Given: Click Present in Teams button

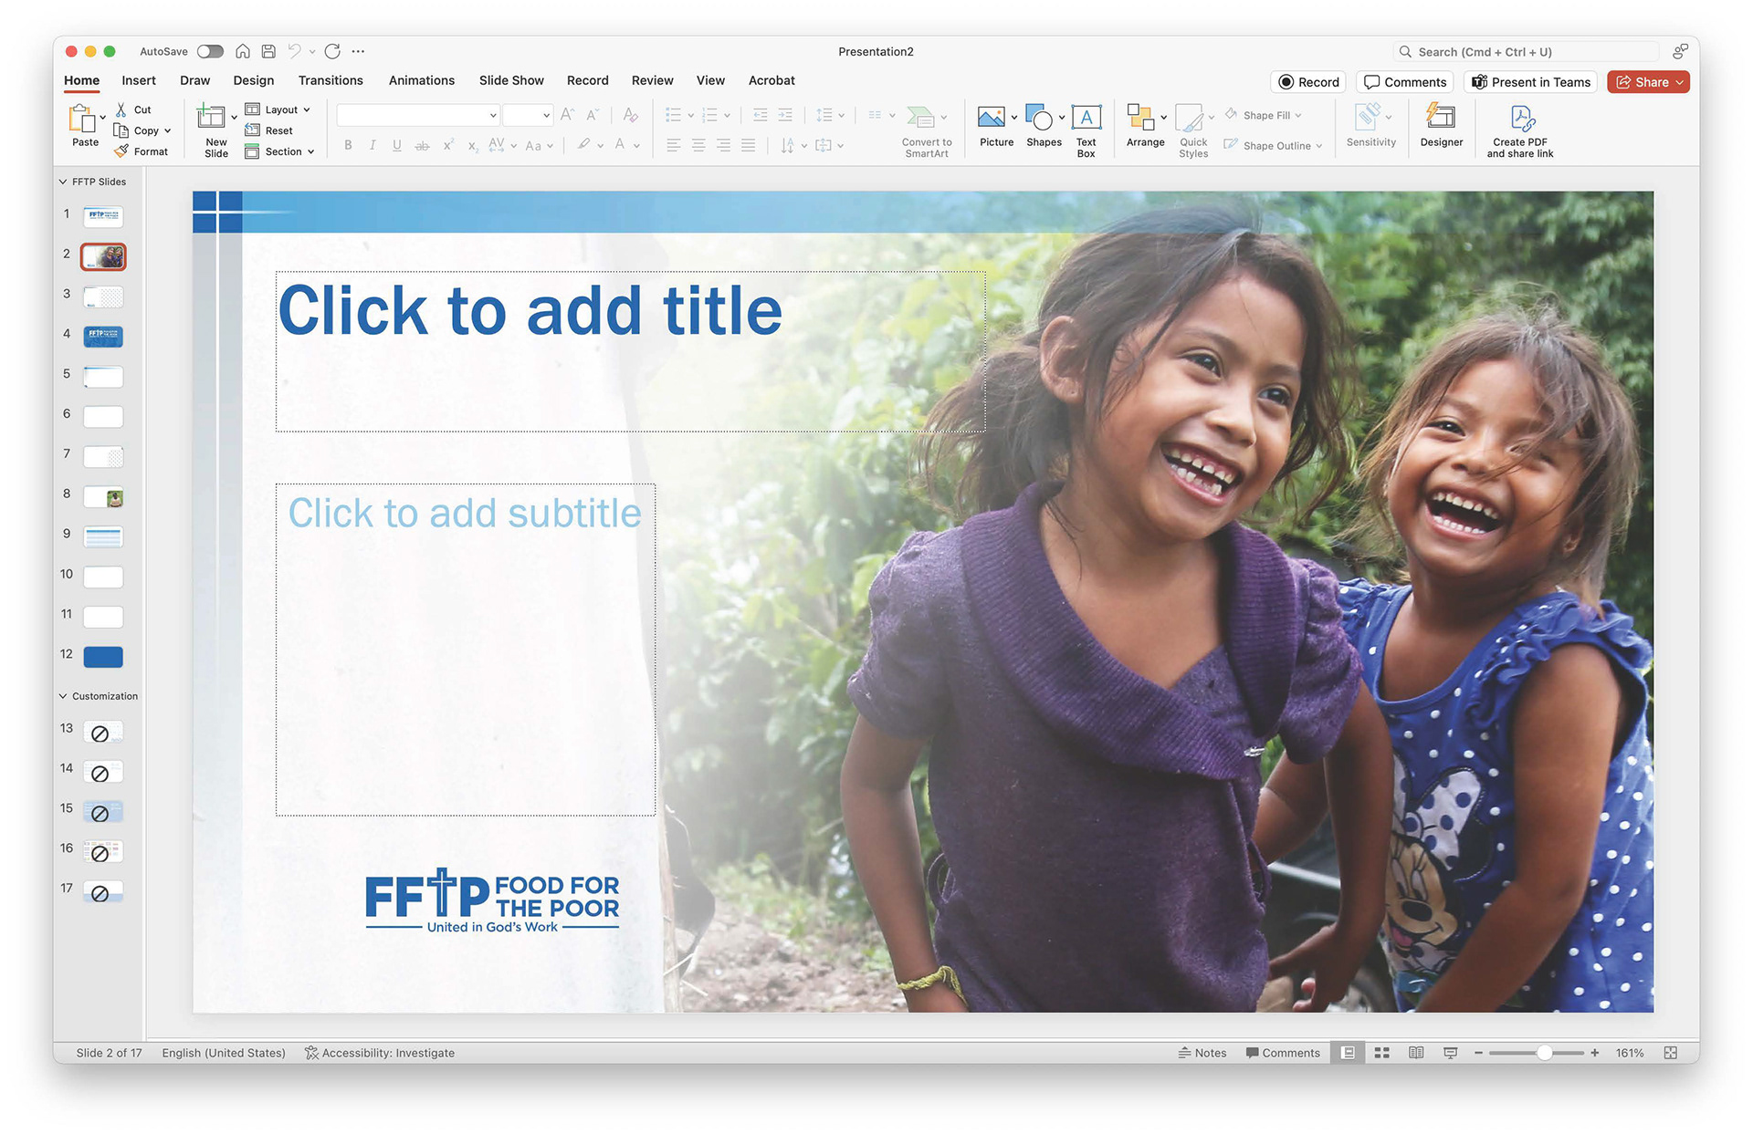Looking at the screenshot, I should coord(1531,82).
